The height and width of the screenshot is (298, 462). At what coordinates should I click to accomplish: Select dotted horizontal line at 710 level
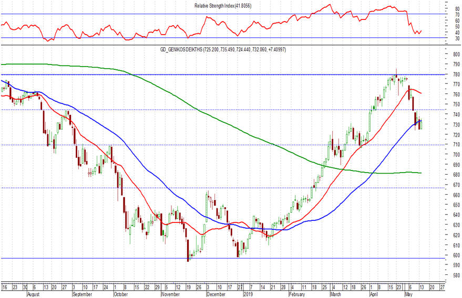tap(222, 145)
